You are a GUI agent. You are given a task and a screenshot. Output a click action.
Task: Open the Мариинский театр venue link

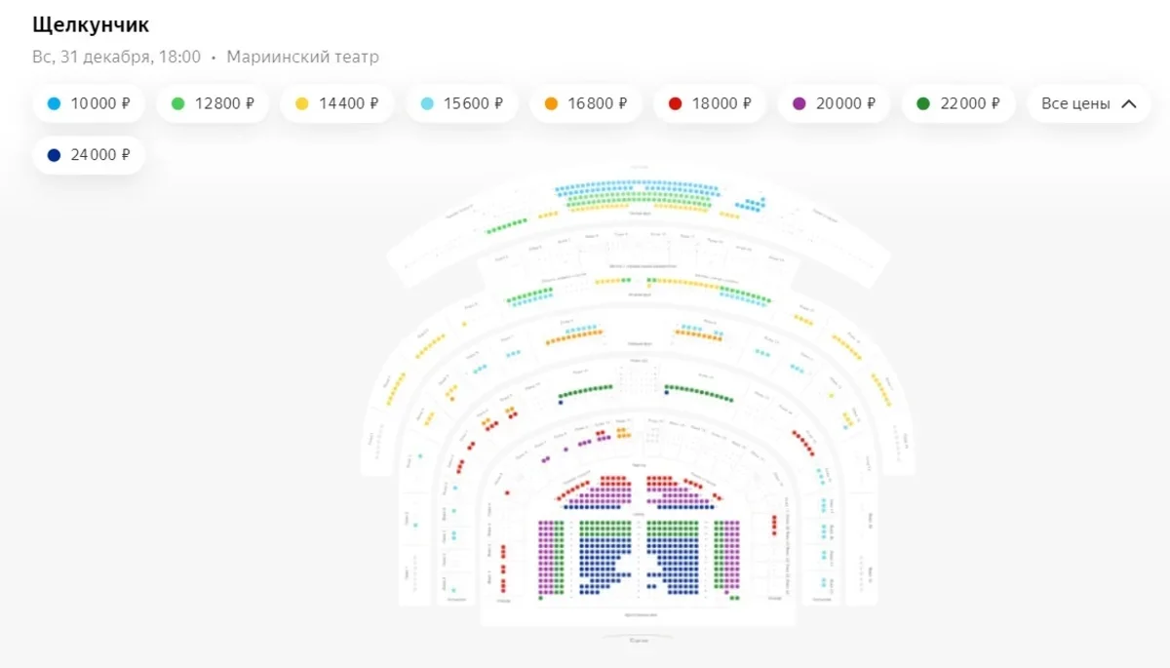point(302,57)
